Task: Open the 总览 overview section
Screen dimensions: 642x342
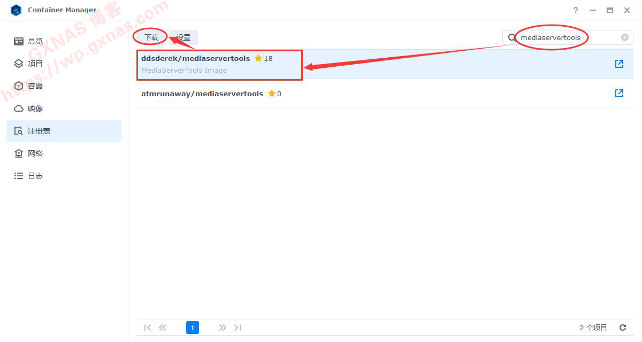Action: tap(35, 41)
